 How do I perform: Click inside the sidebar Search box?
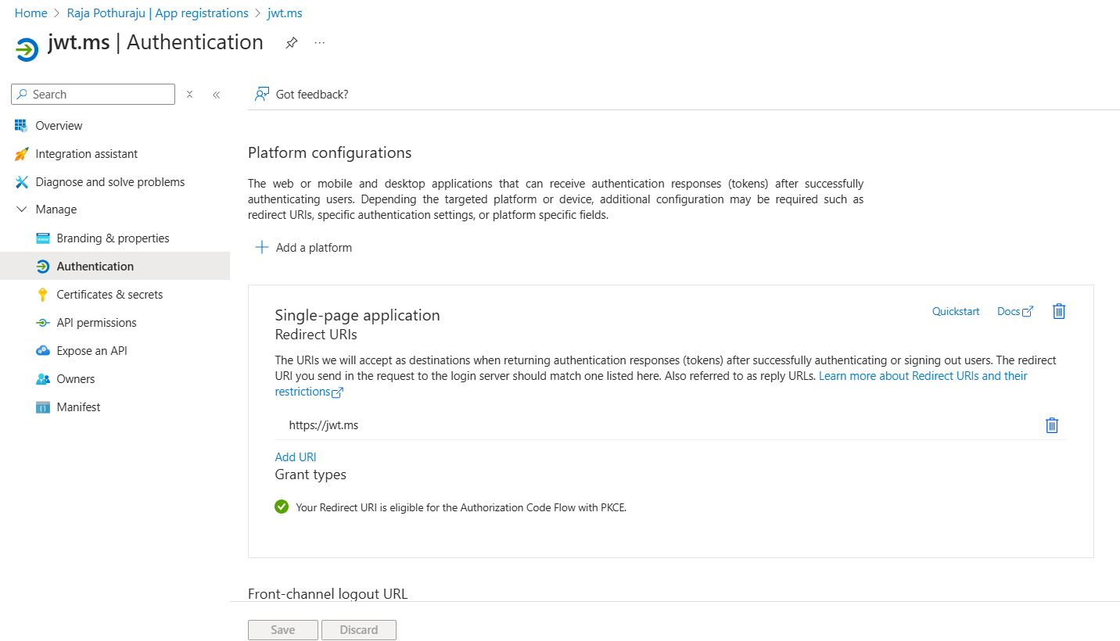click(92, 94)
